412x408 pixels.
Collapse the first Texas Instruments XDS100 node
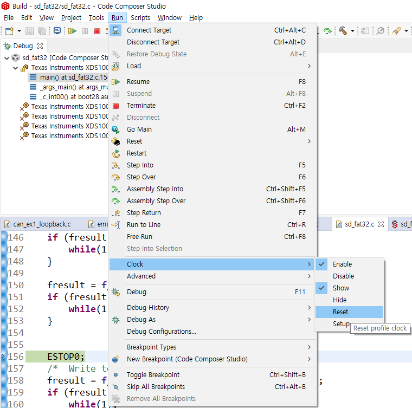pos(16,68)
